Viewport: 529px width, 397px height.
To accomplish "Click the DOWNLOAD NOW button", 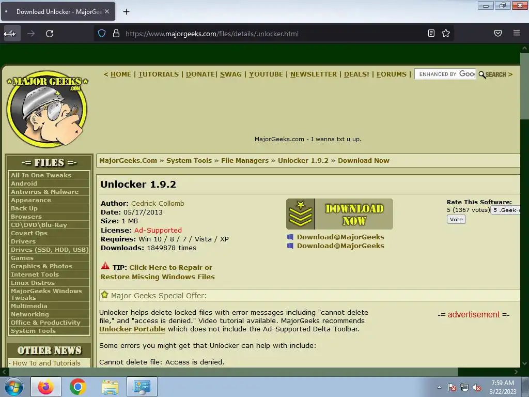I will 339,214.
